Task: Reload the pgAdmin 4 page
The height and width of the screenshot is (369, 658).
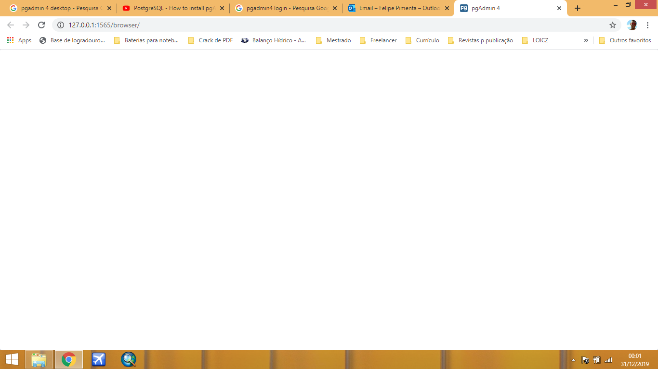Action: [41, 25]
